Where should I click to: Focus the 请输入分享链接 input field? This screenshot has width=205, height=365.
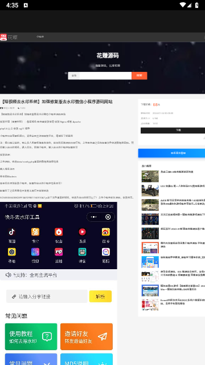(47, 297)
